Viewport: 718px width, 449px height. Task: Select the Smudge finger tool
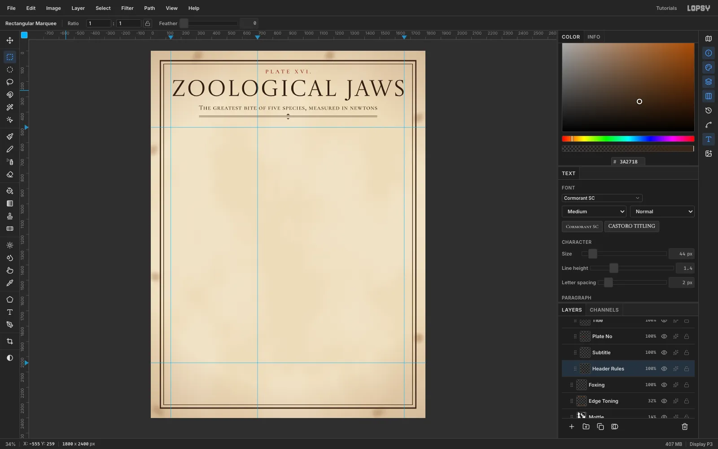10,270
